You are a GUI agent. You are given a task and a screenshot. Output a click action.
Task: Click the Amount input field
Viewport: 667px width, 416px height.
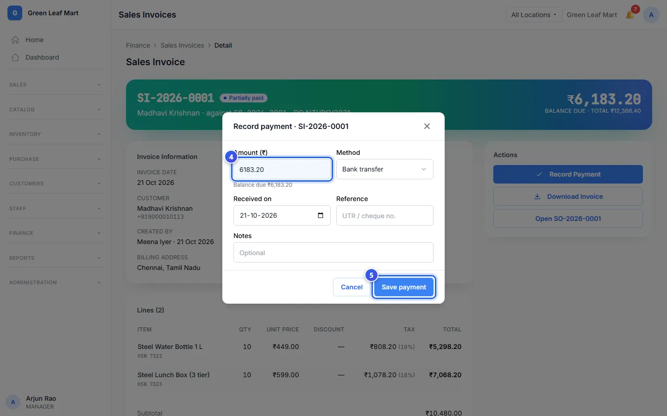[282, 169]
